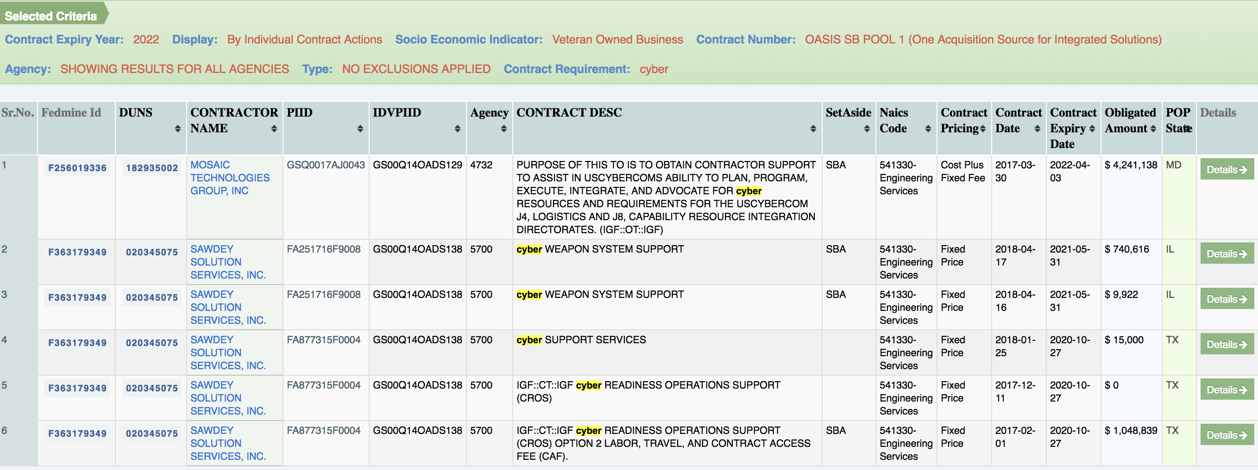Screen dimensions: 1258x470
Task: Sort by PIID column arrows
Action: (x=360, y=129)
